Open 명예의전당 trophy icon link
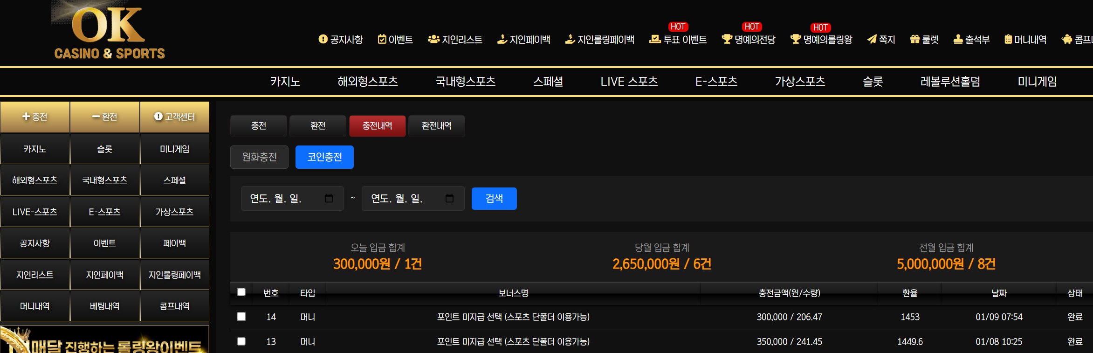Image resolution: width=1093 pixels, height=353 pixels. [x=727, y=39]
